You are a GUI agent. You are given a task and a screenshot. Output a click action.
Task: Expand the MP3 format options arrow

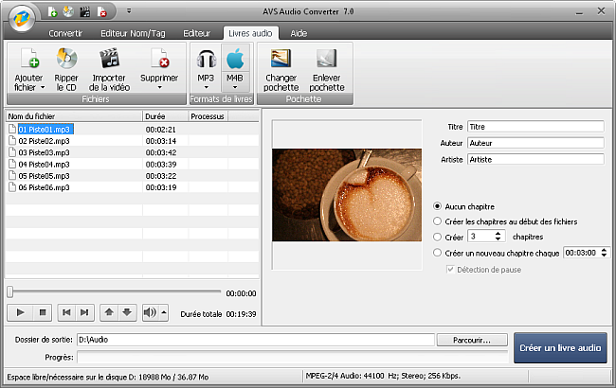(x=206, y=87)
